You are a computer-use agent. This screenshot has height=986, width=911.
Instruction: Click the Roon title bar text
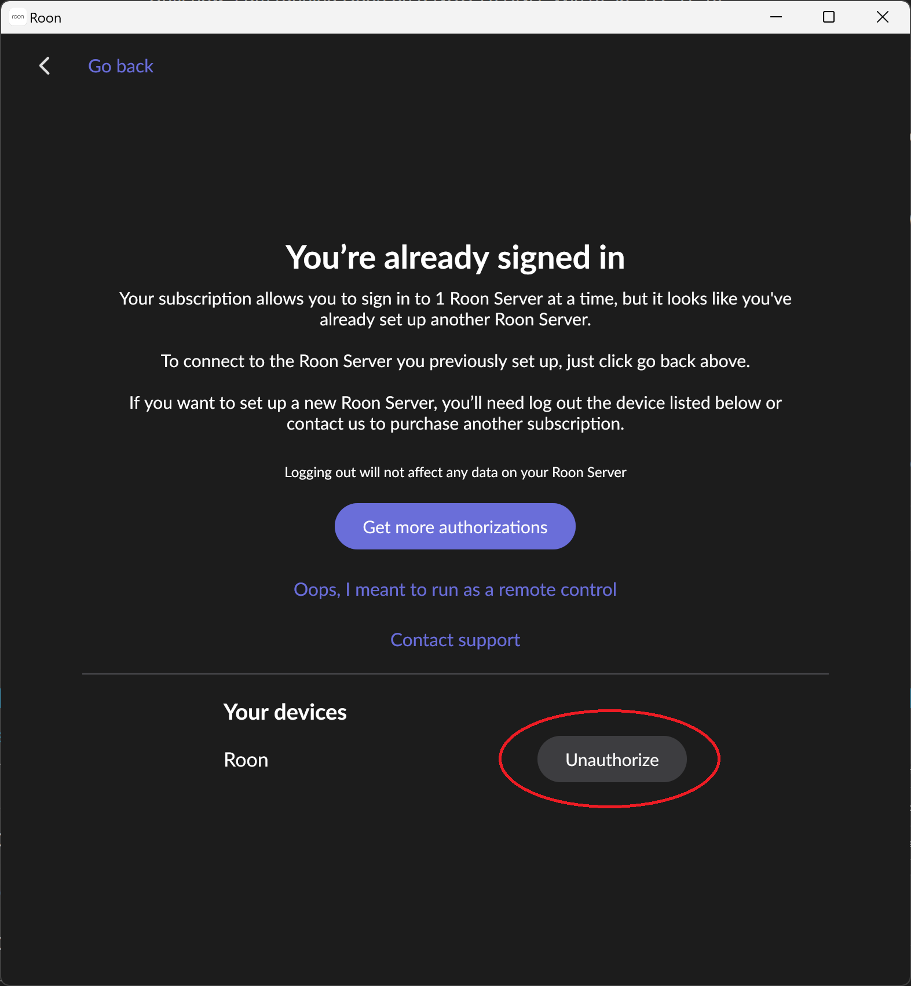[x=46, y=18]
